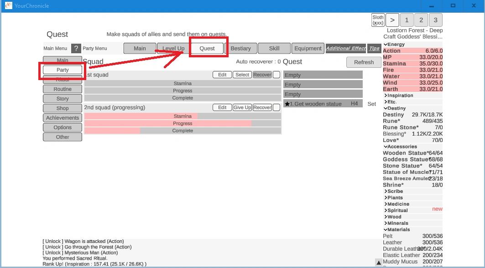Open the Tips link
485x268 pixels.
point(374,48)
